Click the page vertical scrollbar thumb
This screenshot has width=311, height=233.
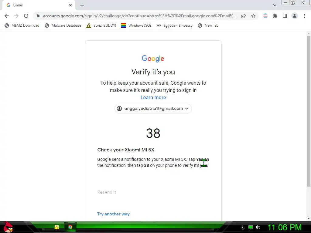pos(309,111)
